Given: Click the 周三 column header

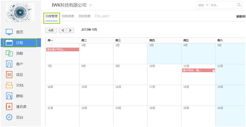Looking at the screenshot, I should (x=131, y=40).
